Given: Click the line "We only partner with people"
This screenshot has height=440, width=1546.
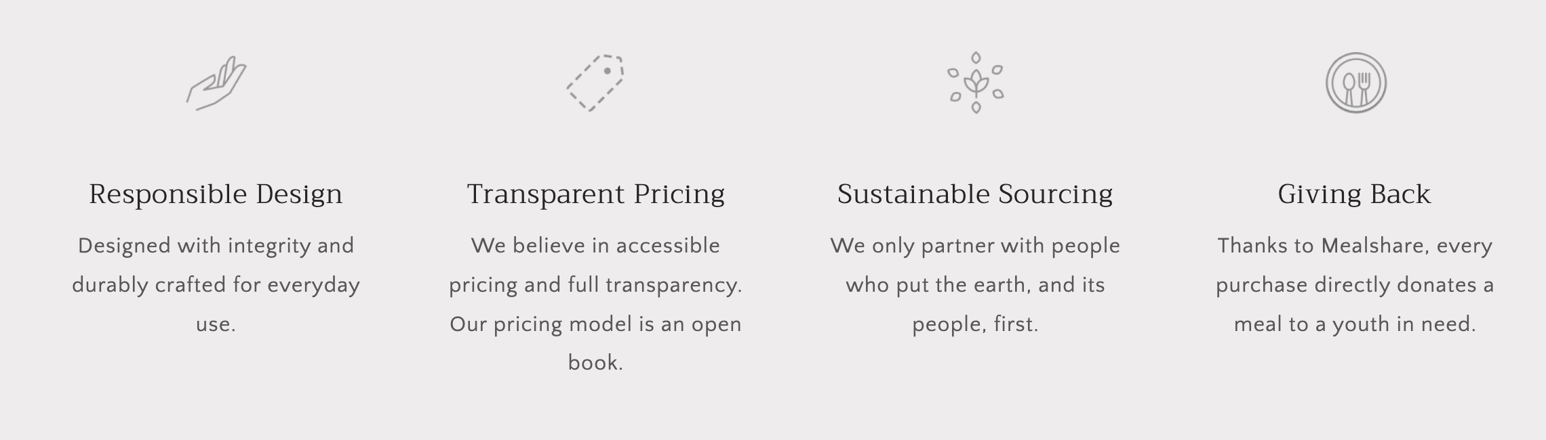Looking at the screenshot, I should (975, 246).
